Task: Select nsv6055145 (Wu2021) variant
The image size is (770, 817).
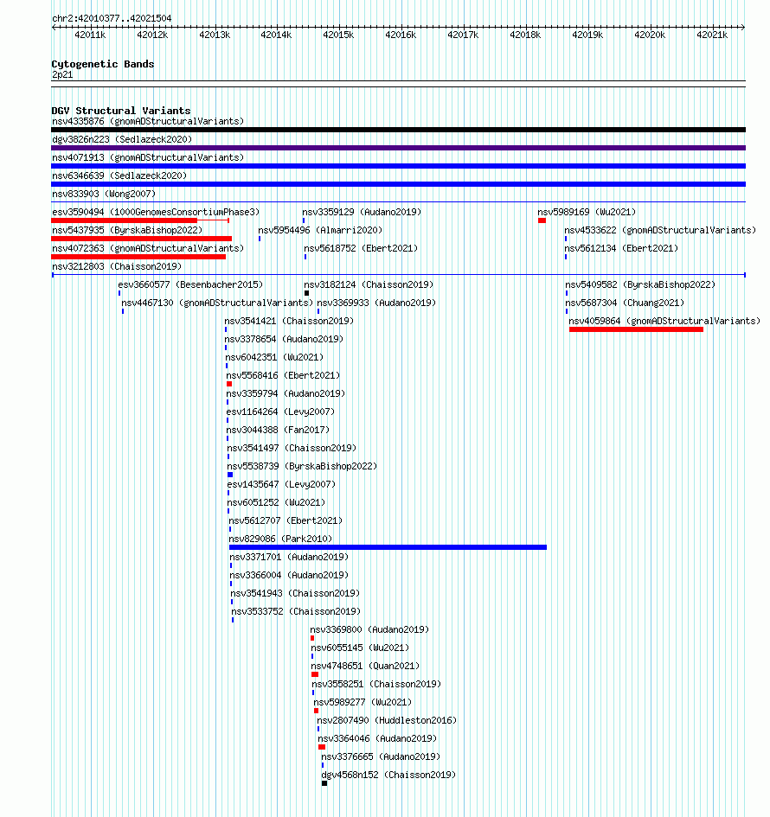Action: pos(360,648)
